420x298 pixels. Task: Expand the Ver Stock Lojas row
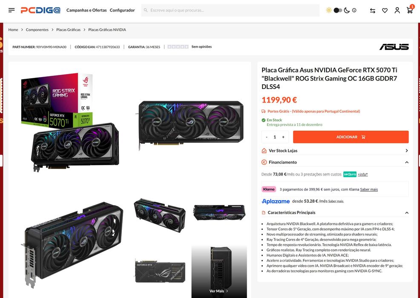coord(335,151)
